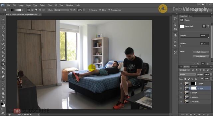213x119 pixels.
Task: Open layer Opacity slider arrow
Action: point(211,74)
